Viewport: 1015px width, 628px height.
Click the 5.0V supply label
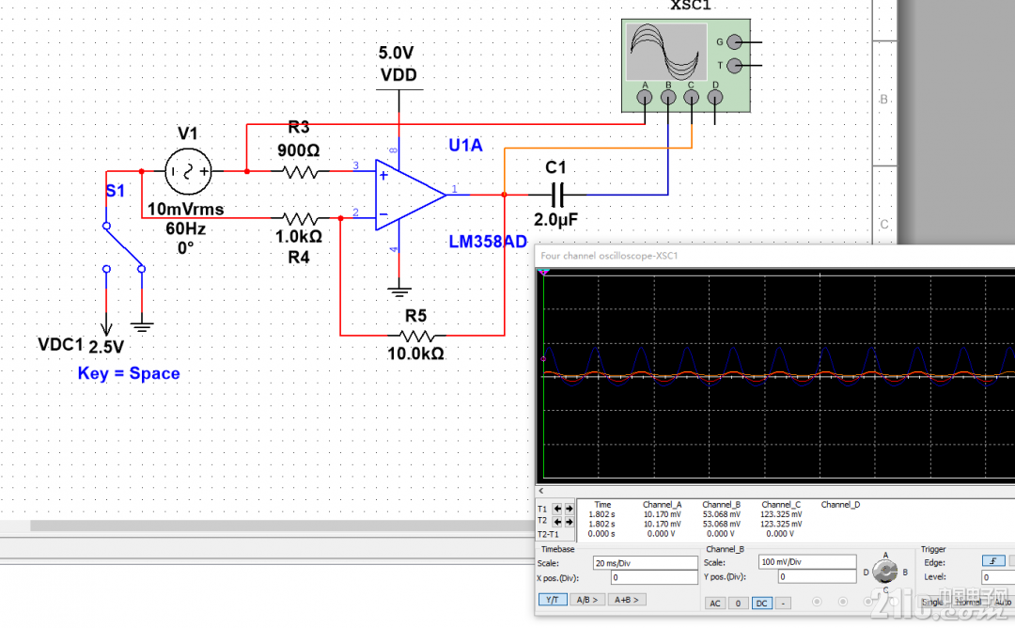pyautogui.click(x=397, y=53)
